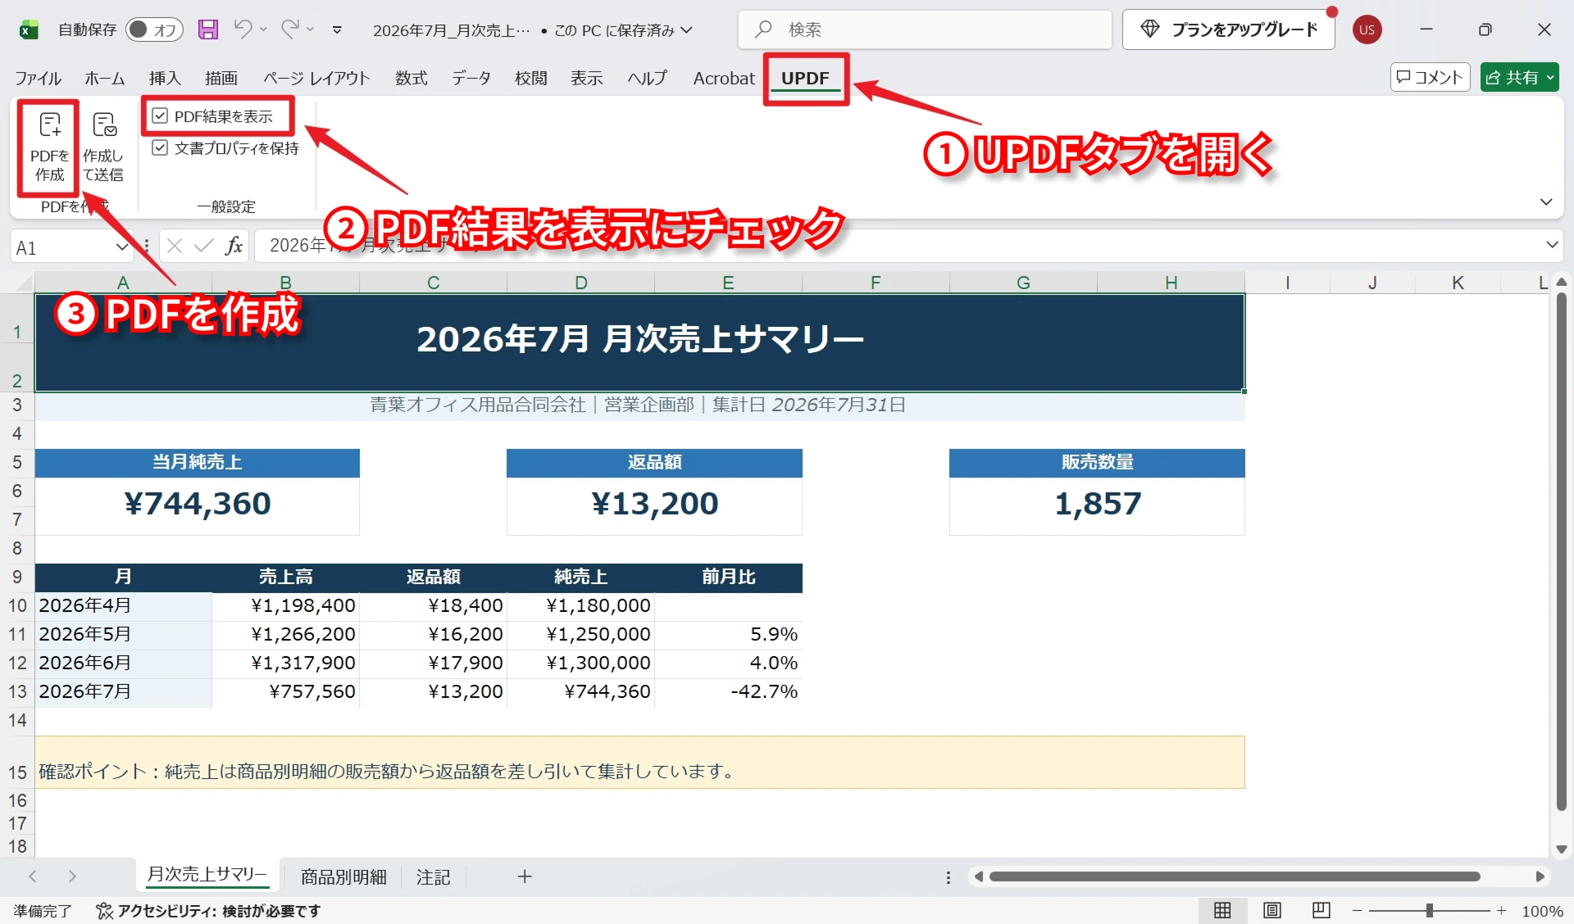Open the 共有 button dropdown arrow

coord(1550,78)
